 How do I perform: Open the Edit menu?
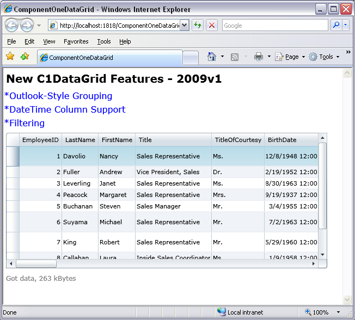coord(29,41)
